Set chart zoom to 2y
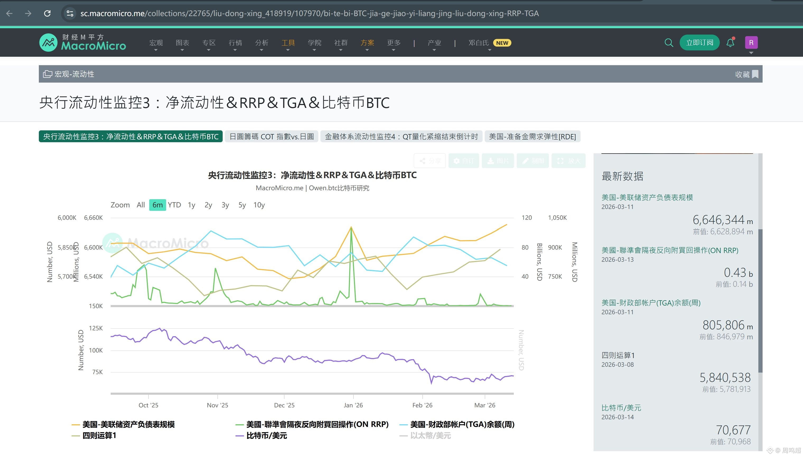 tap(208, 205)
